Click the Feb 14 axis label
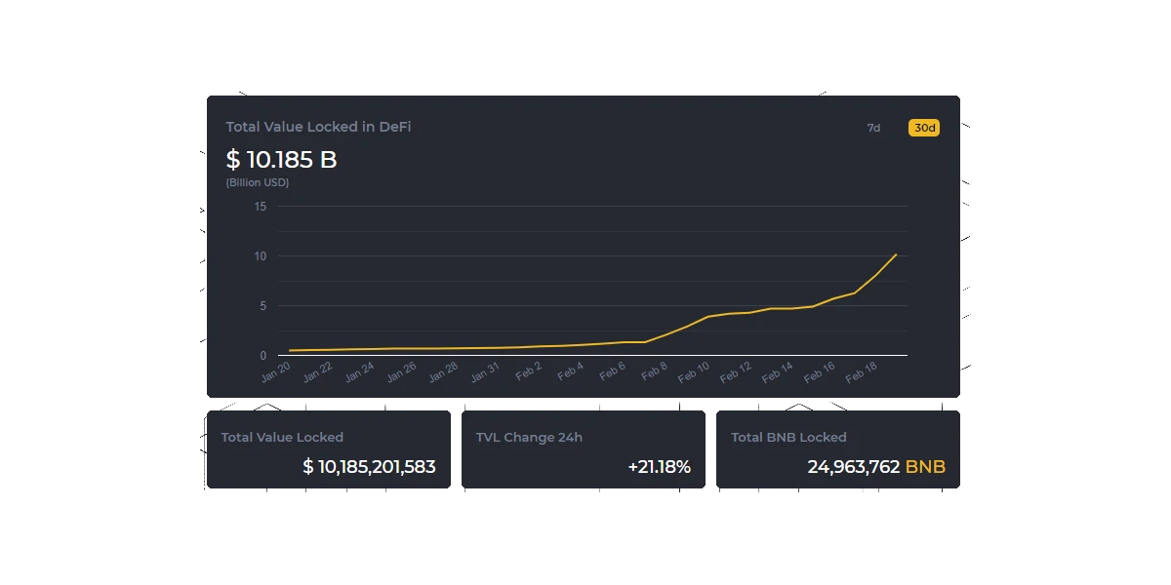 pos(778,371)
